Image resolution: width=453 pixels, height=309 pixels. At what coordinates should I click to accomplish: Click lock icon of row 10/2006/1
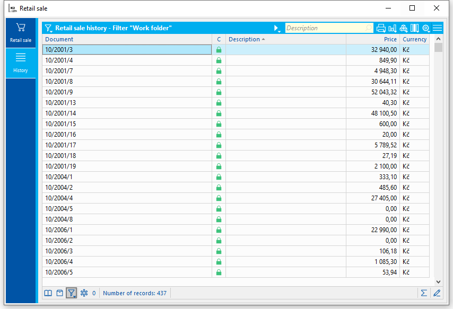[219, 230]
